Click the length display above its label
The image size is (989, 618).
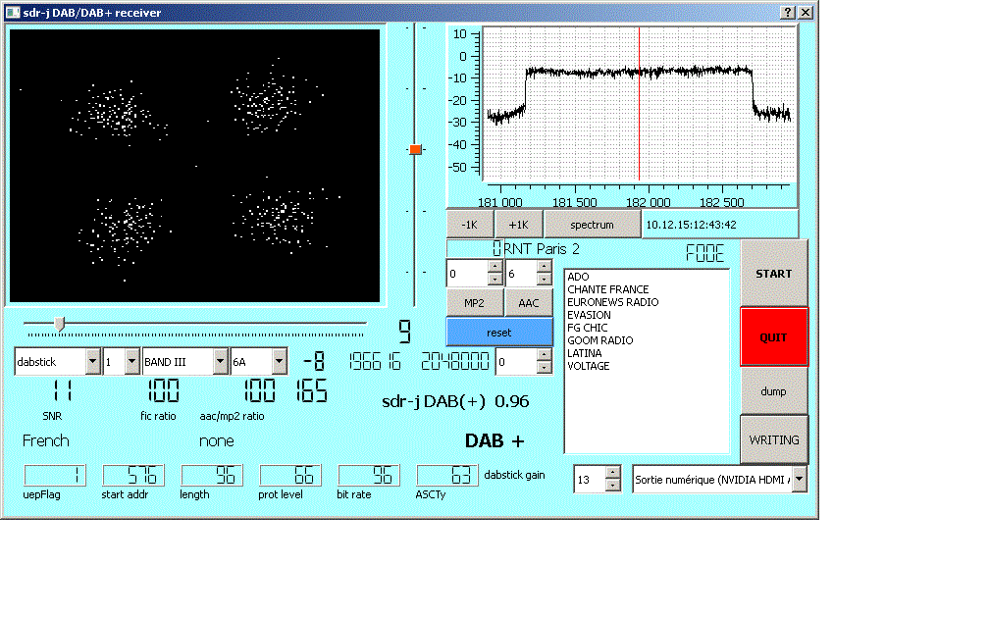click(x=211, y=475)
